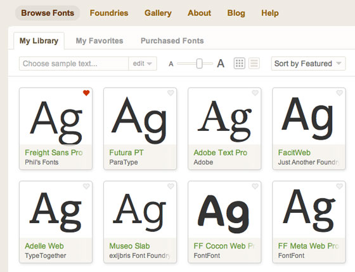Open the FacitWeb font link
355x272 pixels.
294,153
